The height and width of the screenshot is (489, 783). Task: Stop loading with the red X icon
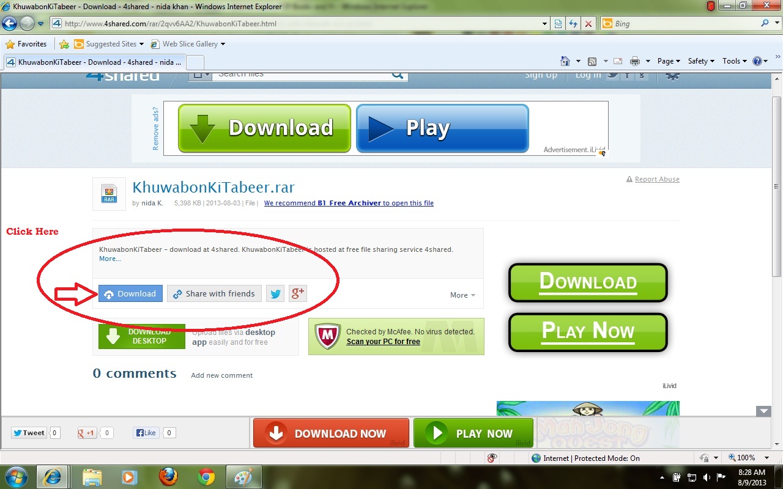[588, 24]
